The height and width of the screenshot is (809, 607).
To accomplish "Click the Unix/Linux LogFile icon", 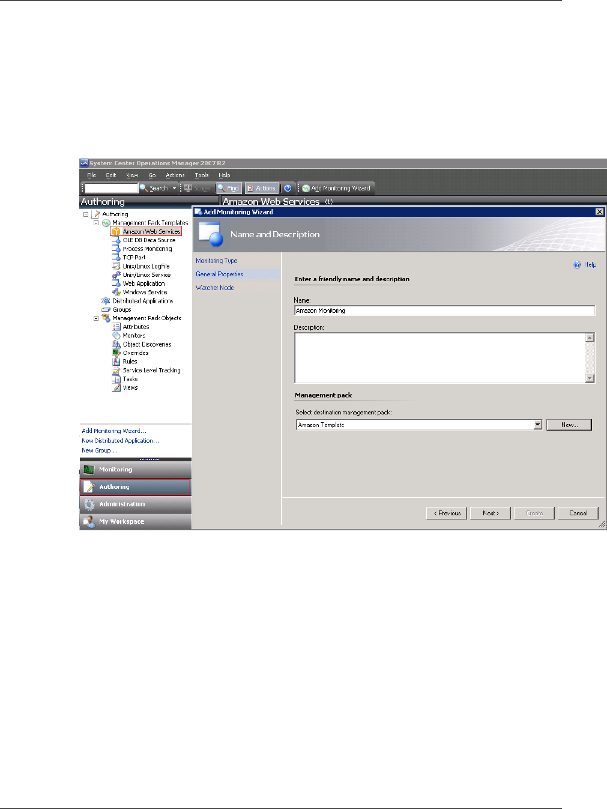I will pos(116,266).
